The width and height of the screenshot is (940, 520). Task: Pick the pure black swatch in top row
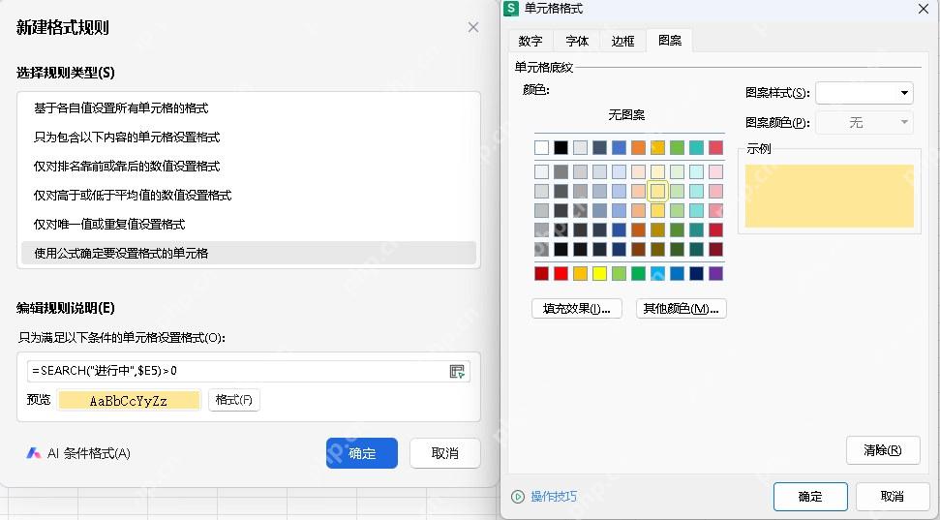(561, 147)
